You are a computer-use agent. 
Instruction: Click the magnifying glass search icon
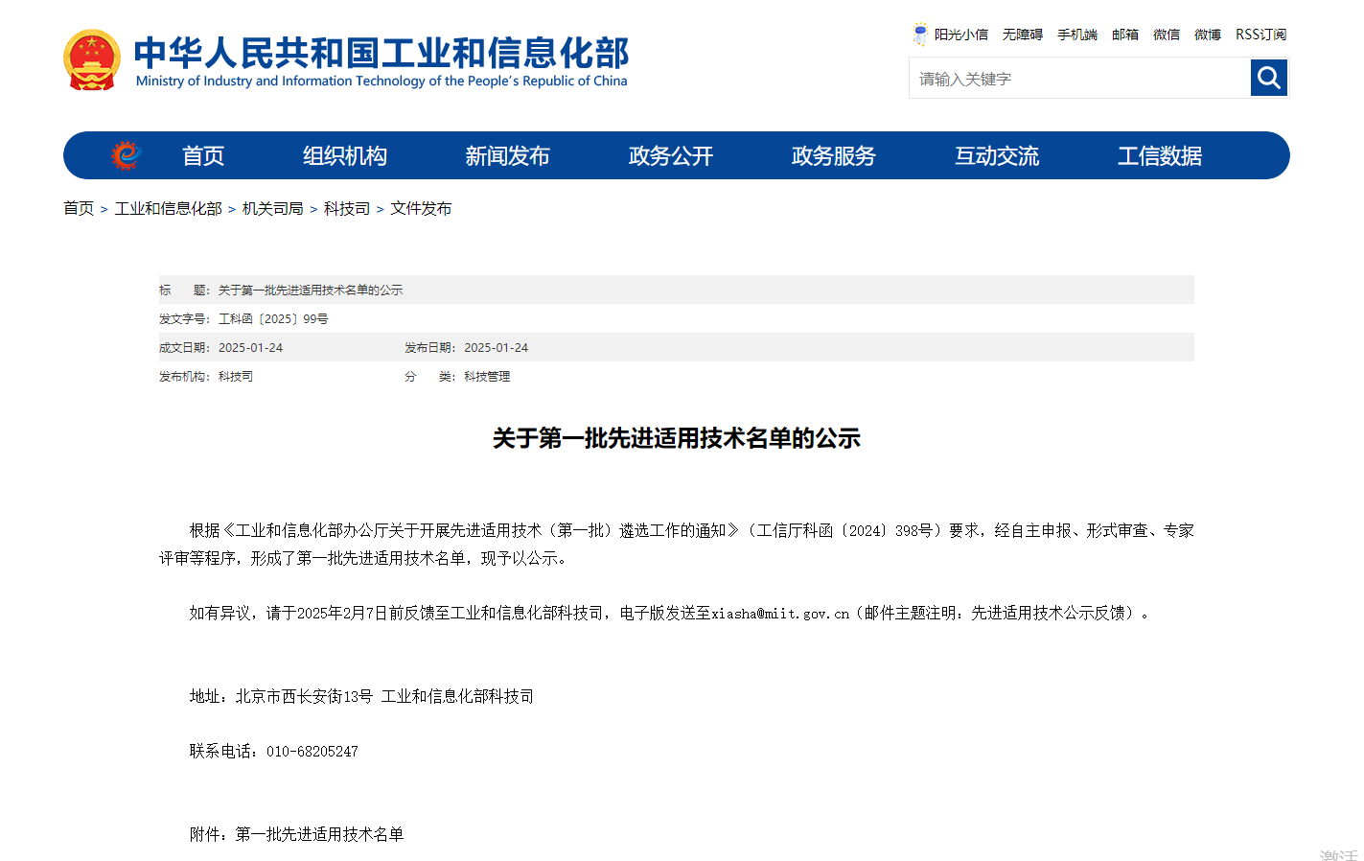(x=1268, y=78)
